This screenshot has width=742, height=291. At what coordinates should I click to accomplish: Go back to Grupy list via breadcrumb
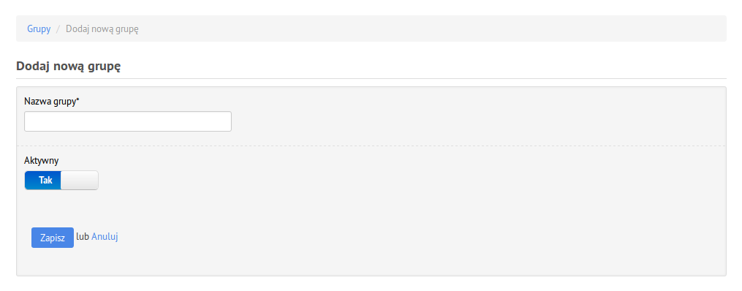[39, 29]
